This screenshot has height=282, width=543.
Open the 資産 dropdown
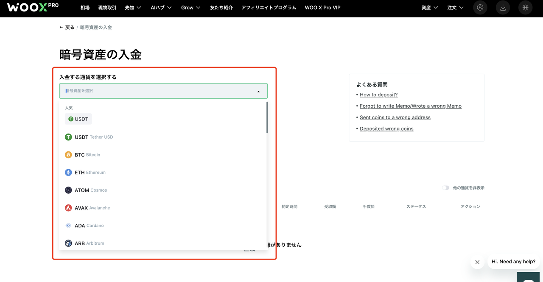coord(430,8)
